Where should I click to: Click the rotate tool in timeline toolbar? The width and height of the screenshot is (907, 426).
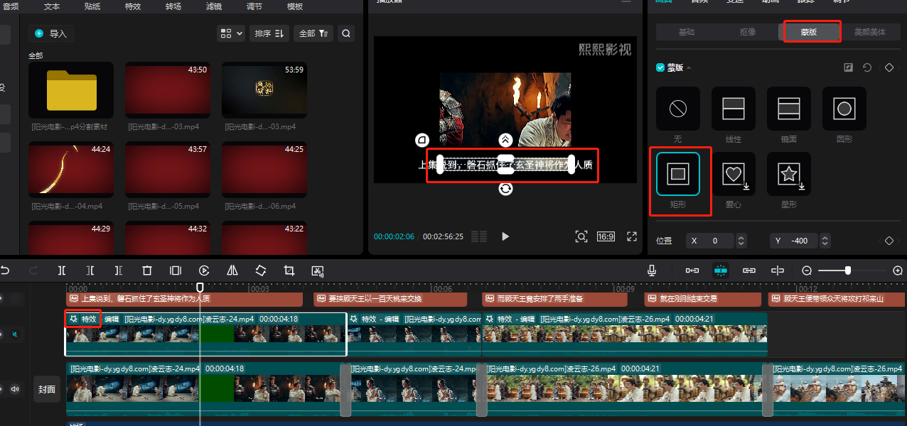[261, 271]
